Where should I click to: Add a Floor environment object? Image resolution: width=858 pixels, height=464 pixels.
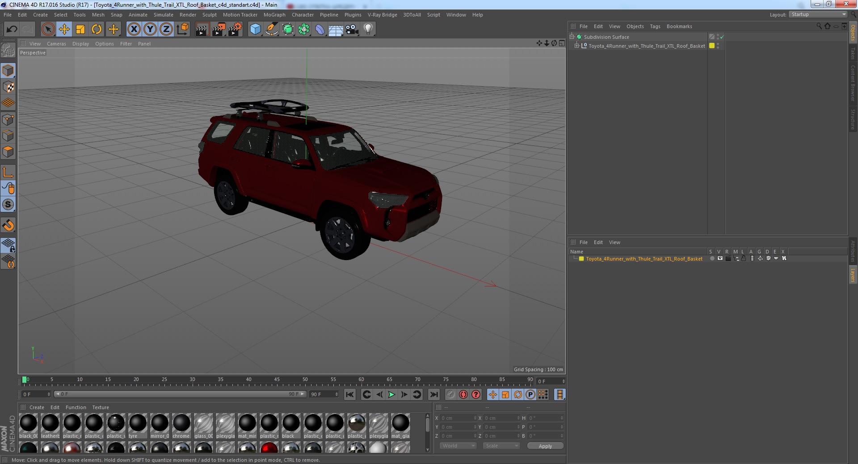(336, 29)
